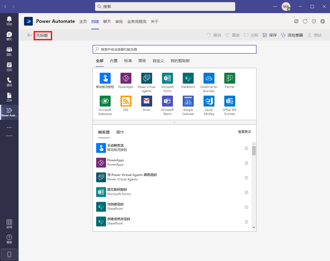Open more apps ellipsis in sidebar

[x=9, y=127]
